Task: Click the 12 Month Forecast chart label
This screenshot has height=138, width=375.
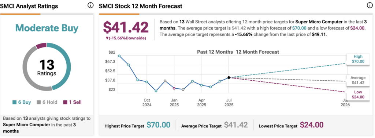Action: 257,52
